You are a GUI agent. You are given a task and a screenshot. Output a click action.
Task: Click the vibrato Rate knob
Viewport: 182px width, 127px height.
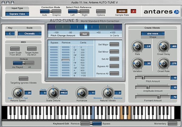coord(137,46)
